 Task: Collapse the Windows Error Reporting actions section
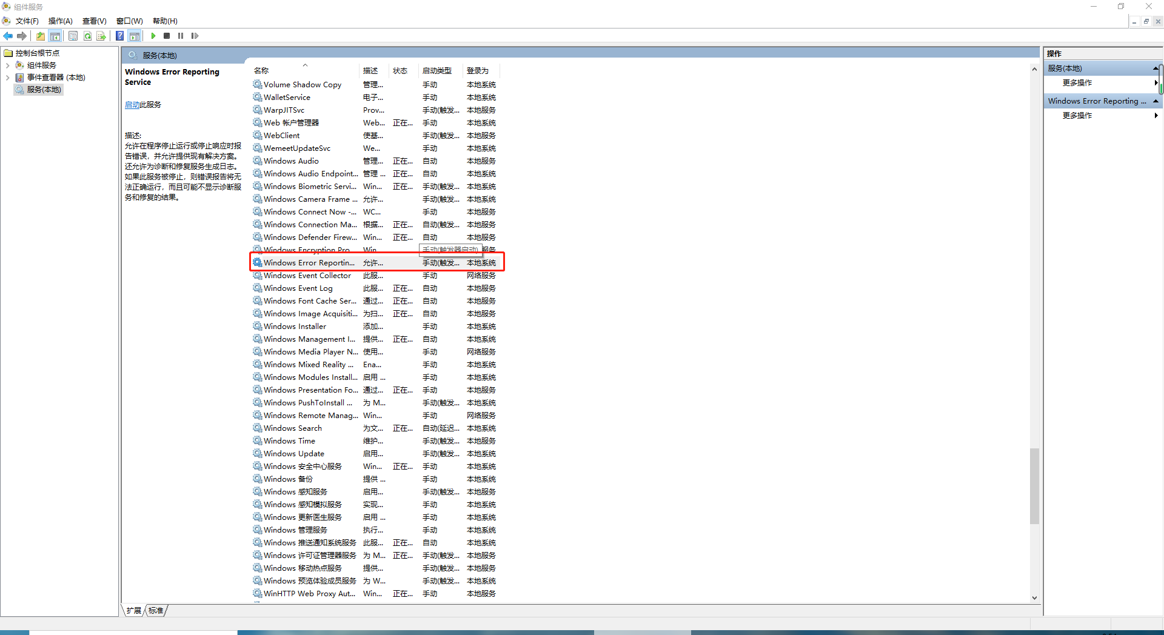[x=1156, y=101]
